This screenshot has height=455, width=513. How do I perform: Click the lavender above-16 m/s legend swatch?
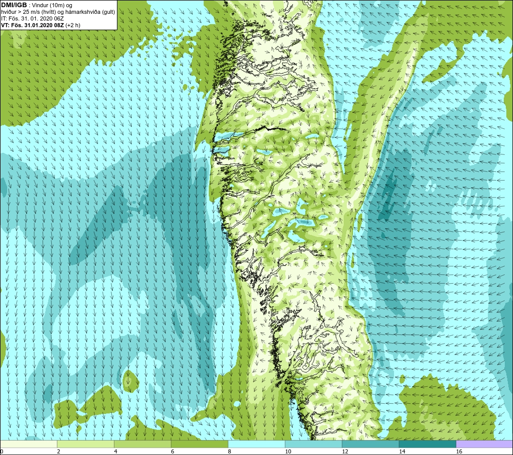point(484,444)
